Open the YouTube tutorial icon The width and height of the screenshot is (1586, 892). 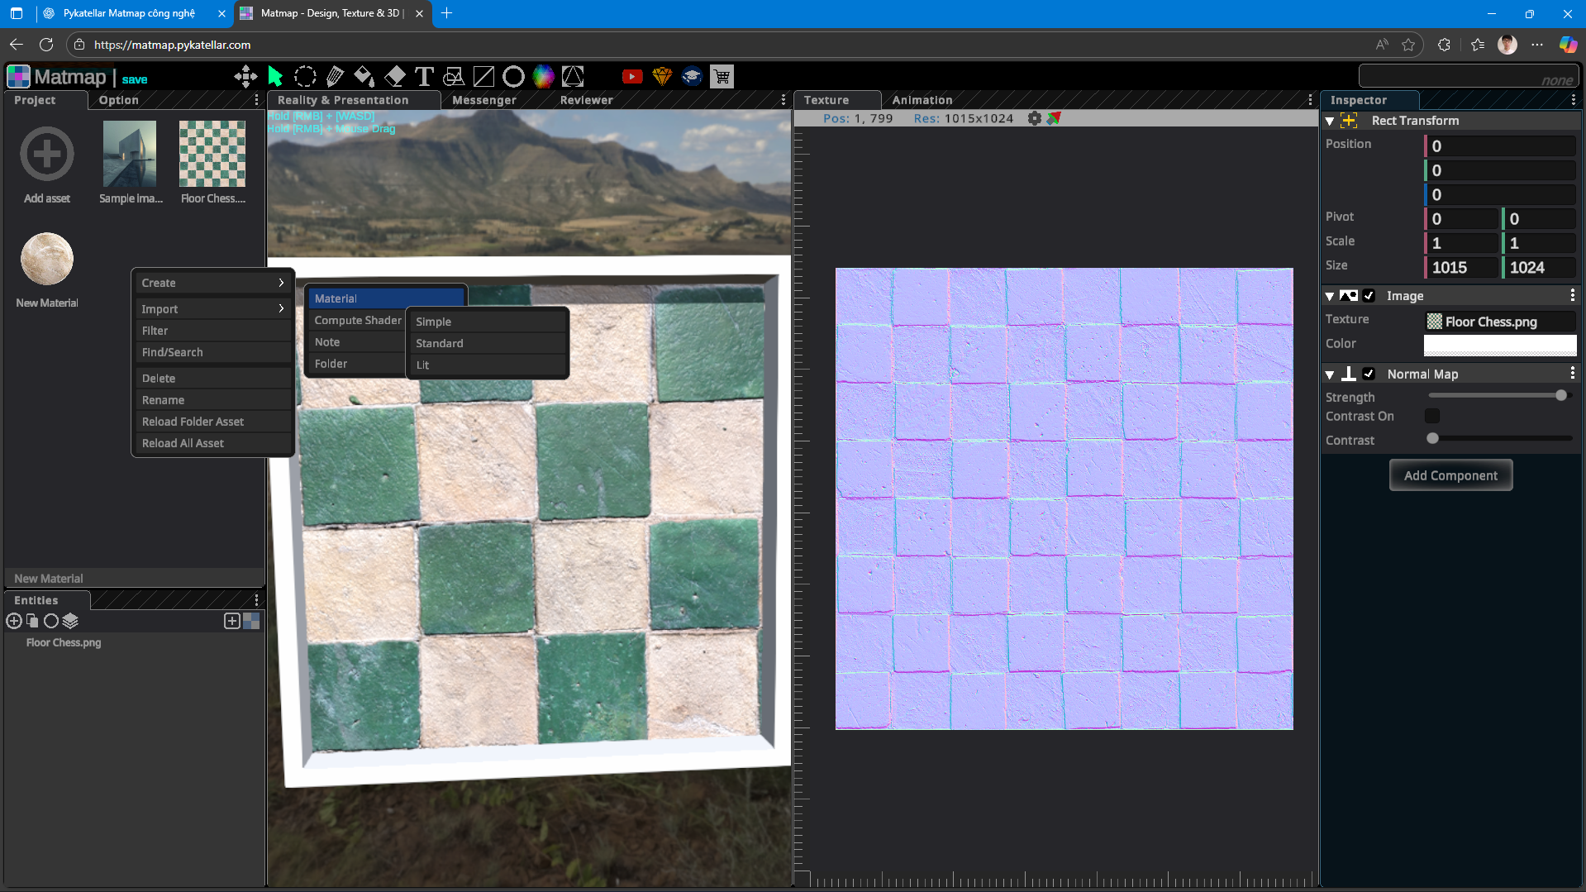632,77
